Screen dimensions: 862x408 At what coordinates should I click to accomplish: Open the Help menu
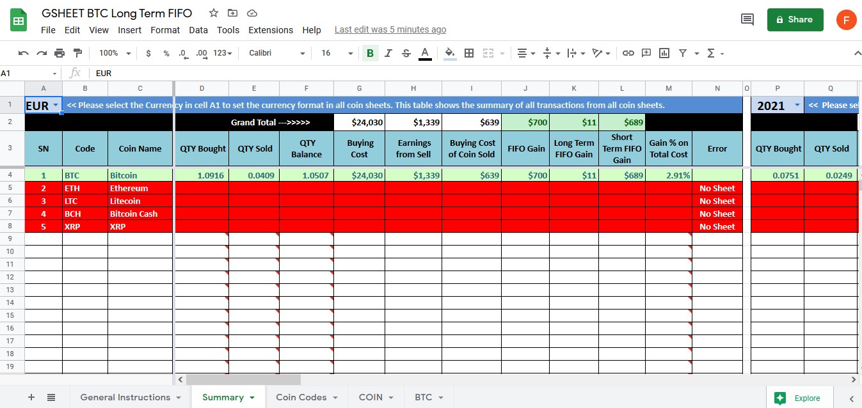(312, 30)
